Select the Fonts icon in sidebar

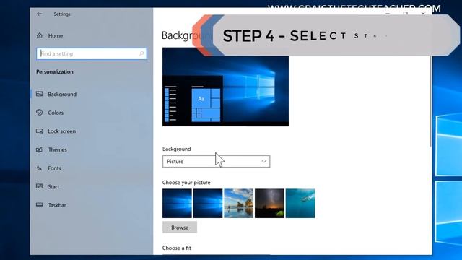(x=39, y=168)
